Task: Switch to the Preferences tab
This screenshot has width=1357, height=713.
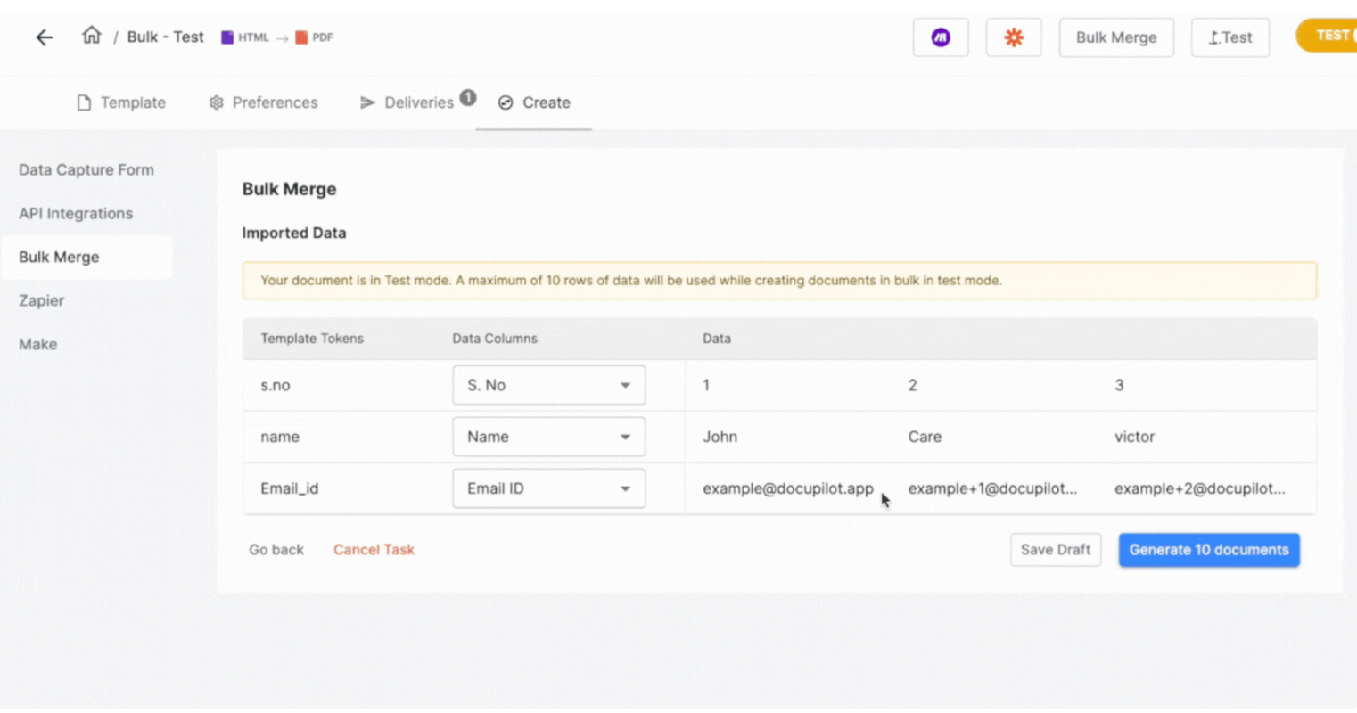Action: coord(263,102)
